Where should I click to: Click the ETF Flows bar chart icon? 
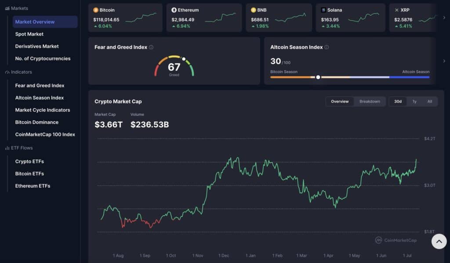(x=7, y=148)
